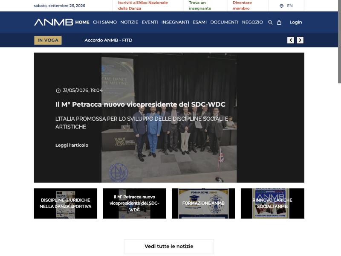Open EVENTI menu

tap(150, 22)
